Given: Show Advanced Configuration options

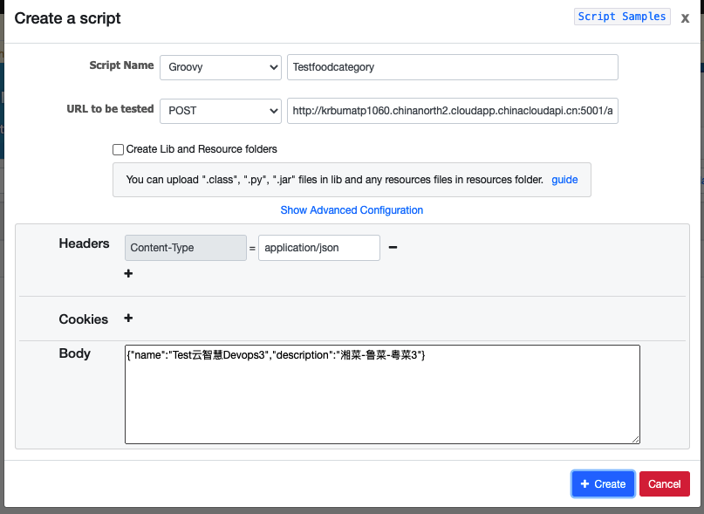Looking at the screenshot, I should 352,210.
